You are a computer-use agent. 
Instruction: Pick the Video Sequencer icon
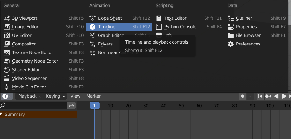click(7, 79)
